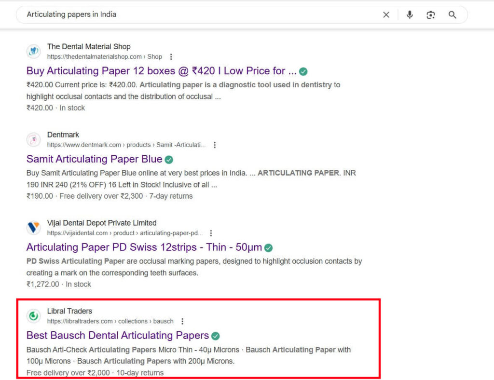
Task: Start voice search with the microphone icon
Action: [x=410, y=15]
